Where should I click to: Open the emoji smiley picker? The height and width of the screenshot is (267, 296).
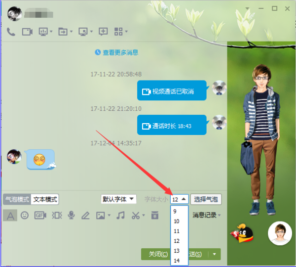click(x=25, y=216)
